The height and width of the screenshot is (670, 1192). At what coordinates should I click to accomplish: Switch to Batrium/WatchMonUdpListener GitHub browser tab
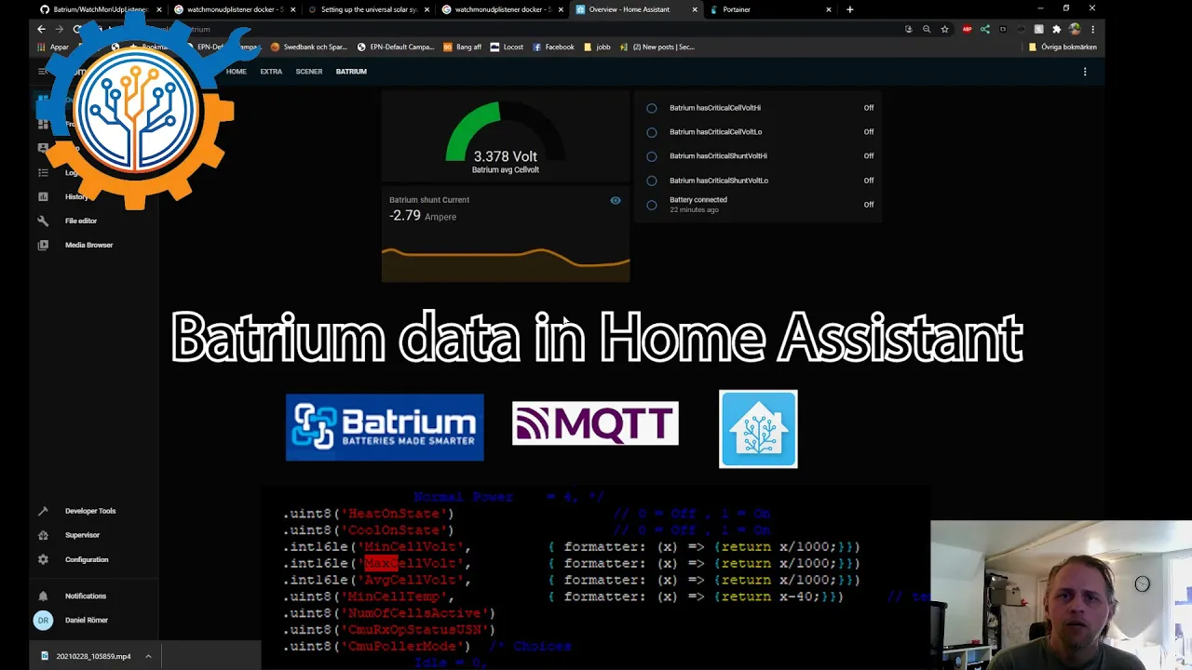(100, 9)
